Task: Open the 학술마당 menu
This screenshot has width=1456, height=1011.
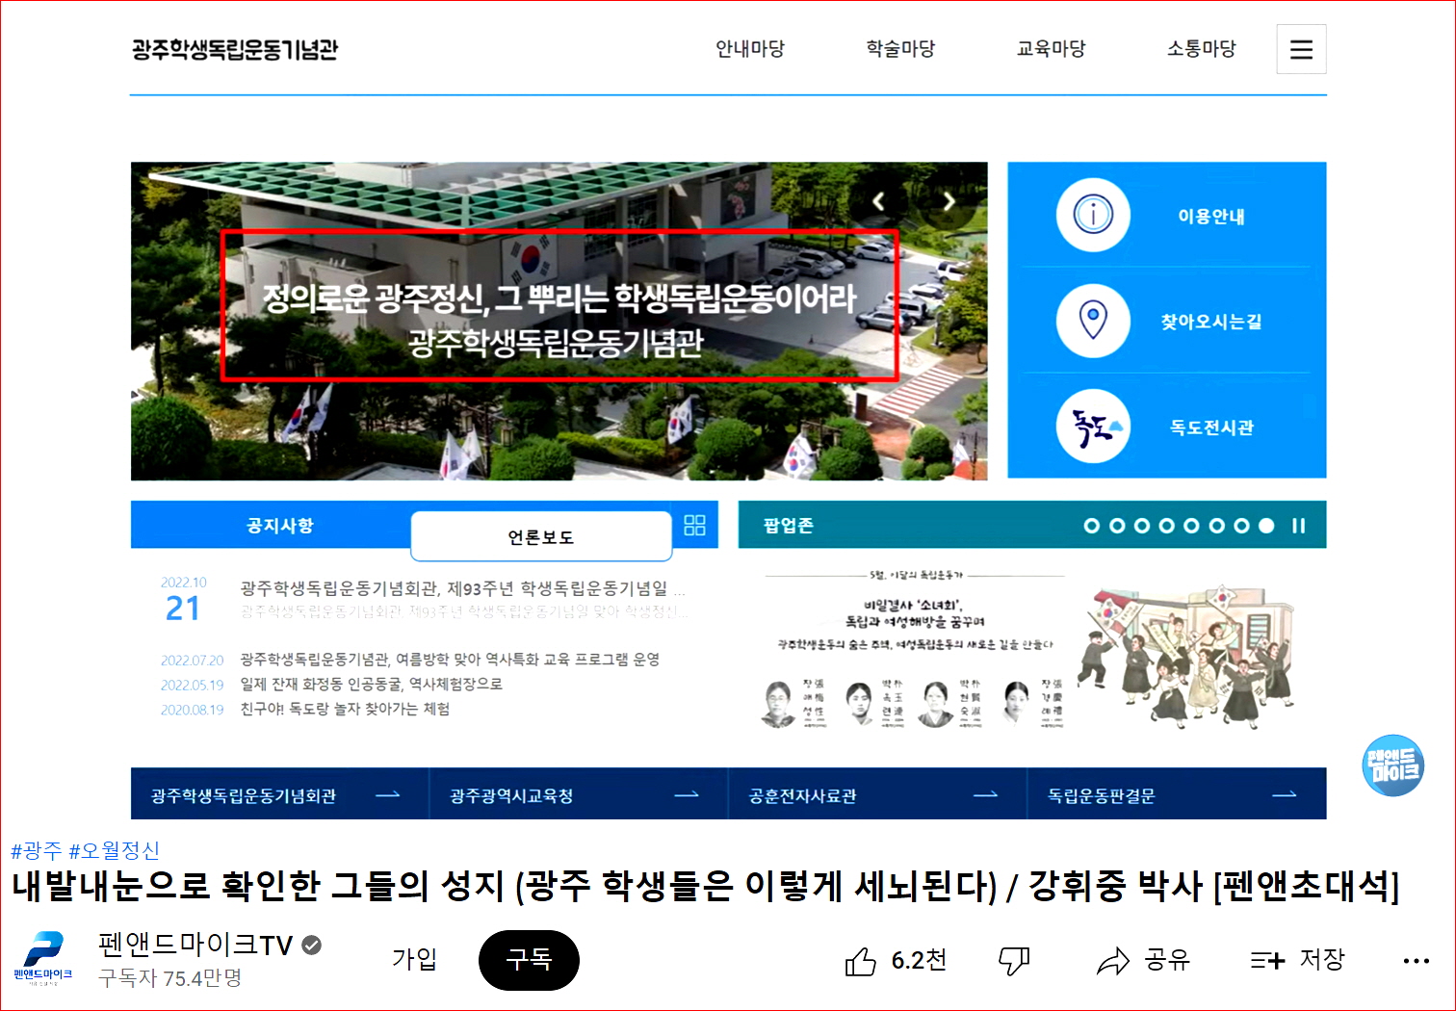Action: [900, 49]
